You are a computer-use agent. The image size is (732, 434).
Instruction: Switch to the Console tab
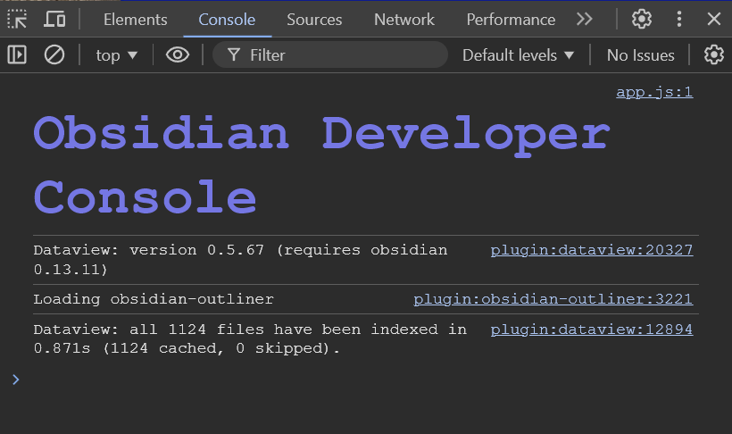pyautogui.click(x=227, y=20)
